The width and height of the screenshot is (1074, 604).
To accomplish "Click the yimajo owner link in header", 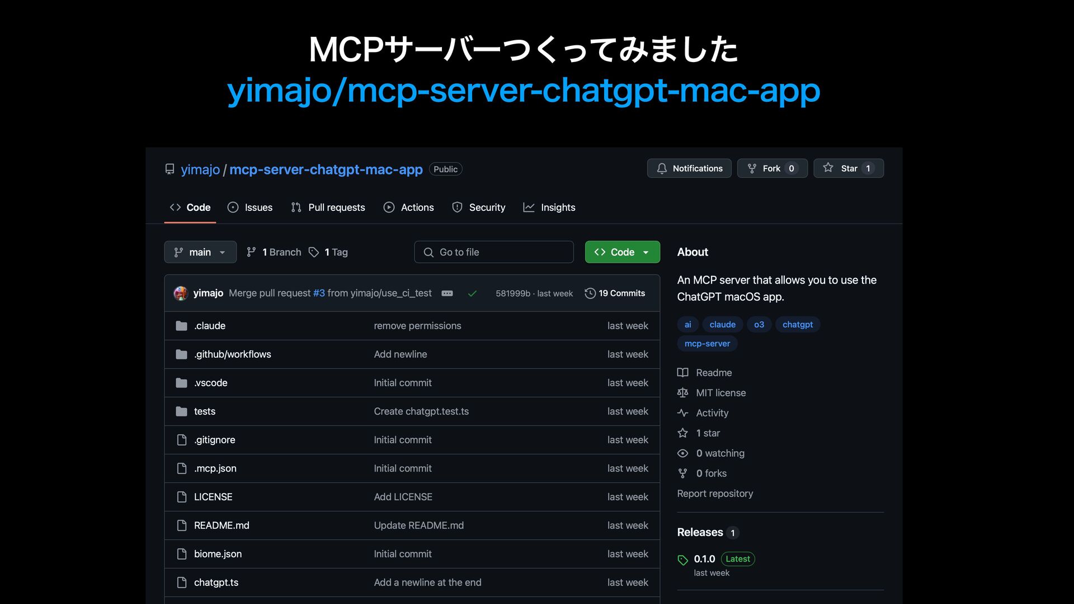I will [x=200, y=169].
